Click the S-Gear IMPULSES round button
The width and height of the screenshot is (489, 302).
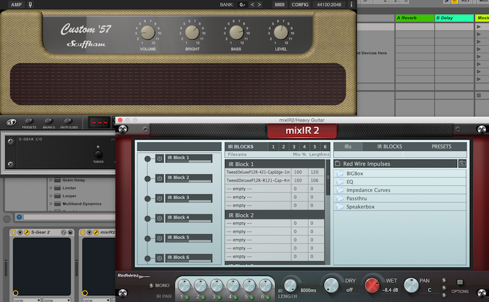(x=68, y=122)
